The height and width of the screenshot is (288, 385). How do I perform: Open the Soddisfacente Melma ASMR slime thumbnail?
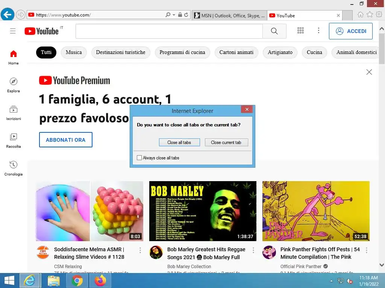coord(89,211)
